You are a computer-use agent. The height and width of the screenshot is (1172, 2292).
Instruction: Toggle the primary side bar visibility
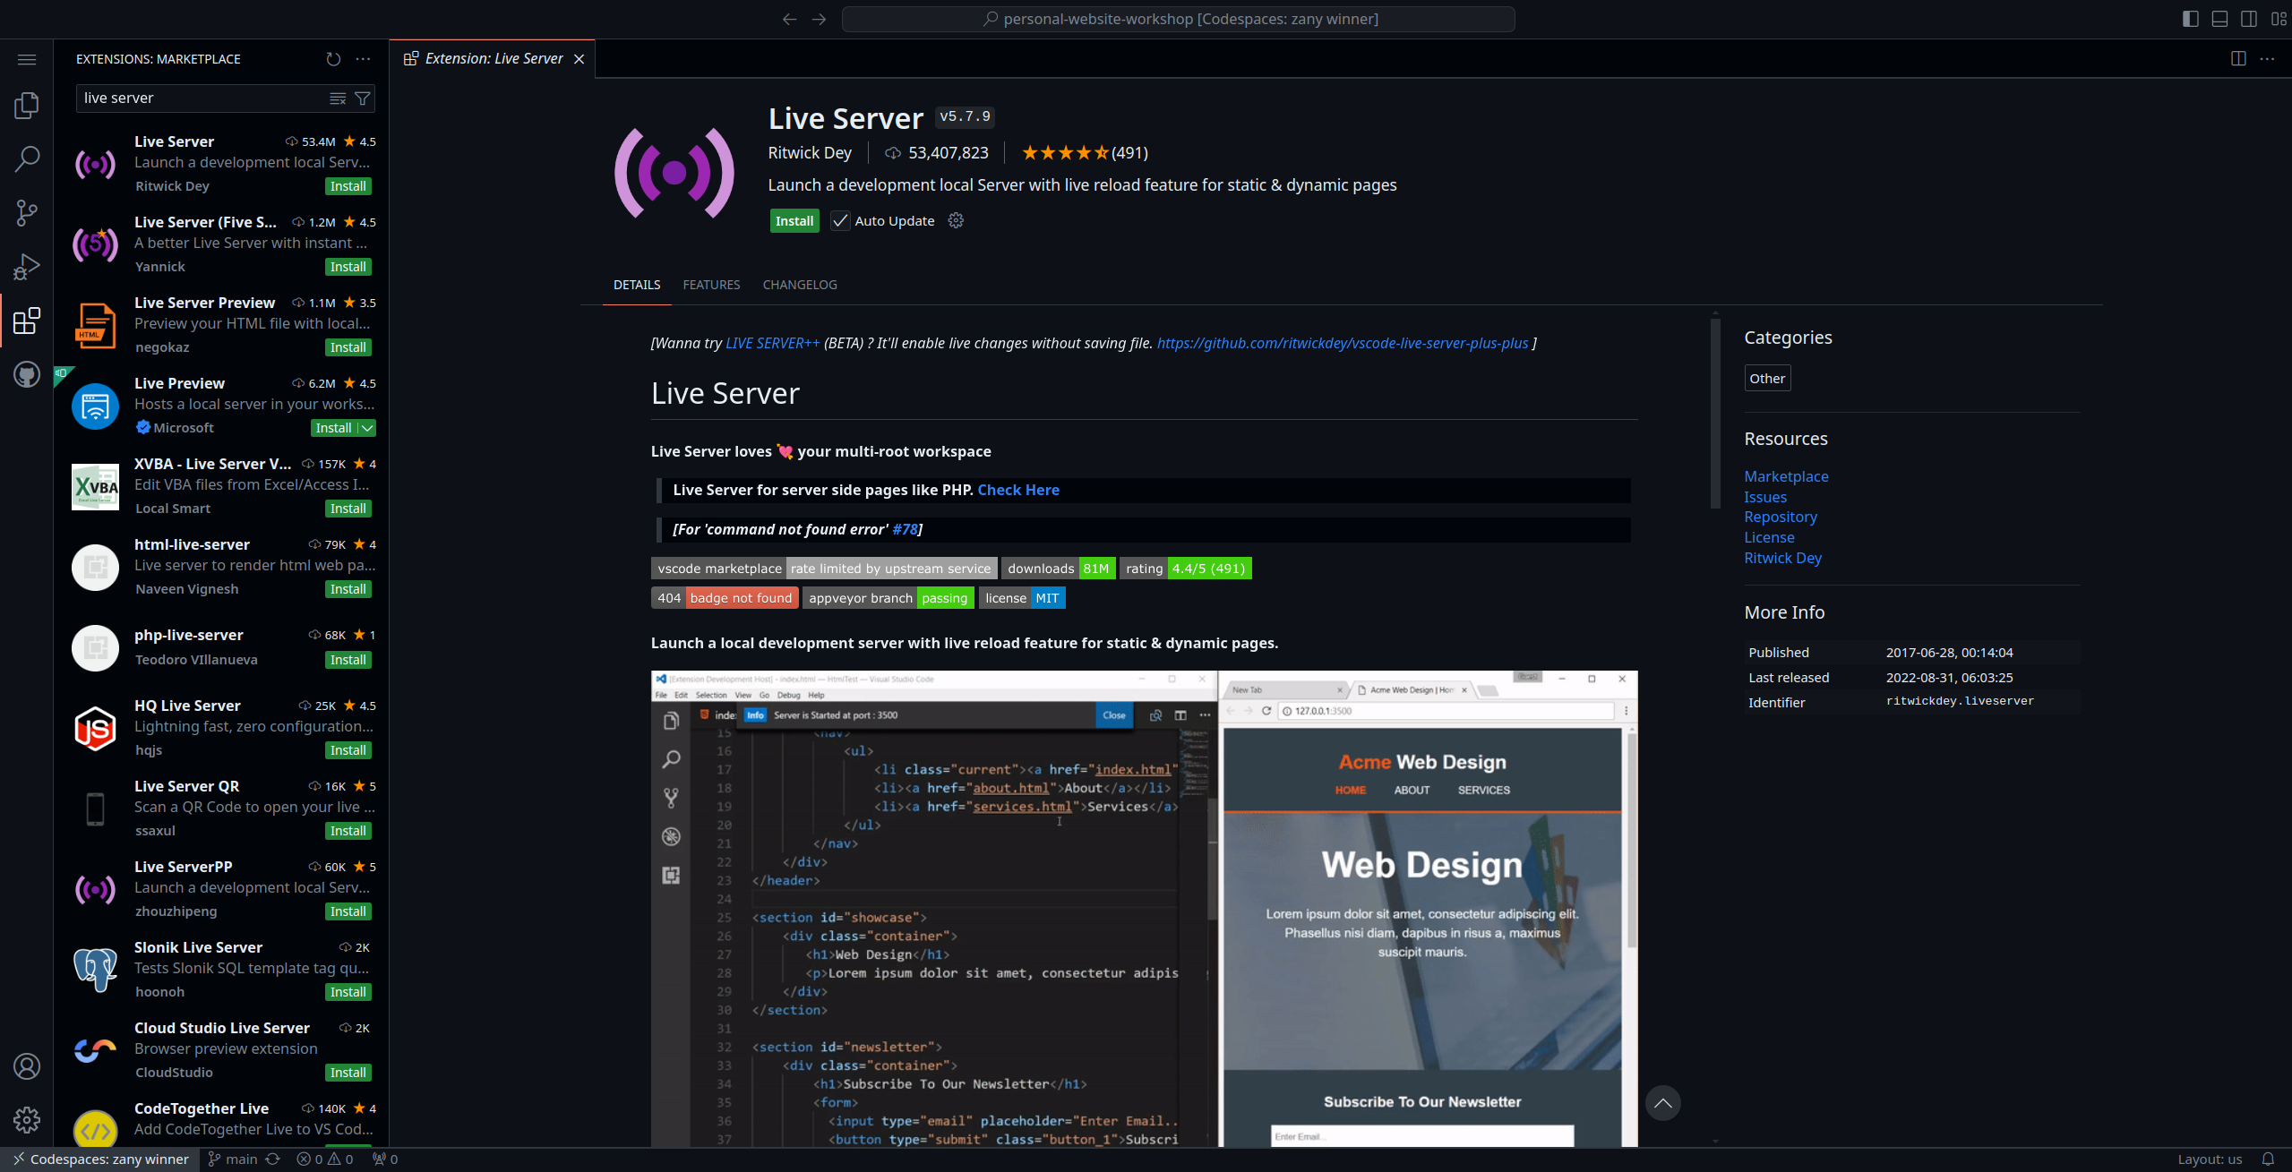tap(2190, 19)
